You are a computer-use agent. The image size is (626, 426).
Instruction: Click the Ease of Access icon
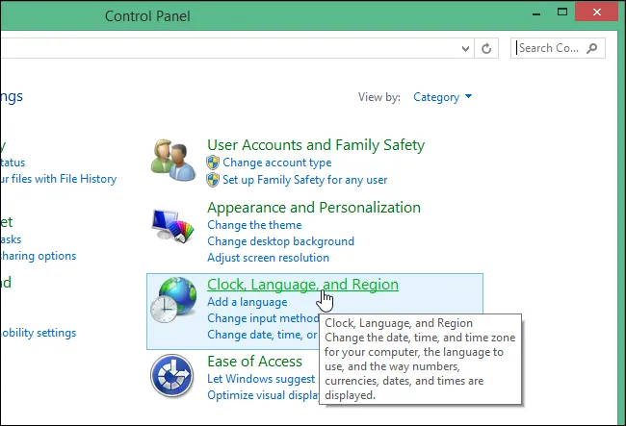[x=172, y=376]
